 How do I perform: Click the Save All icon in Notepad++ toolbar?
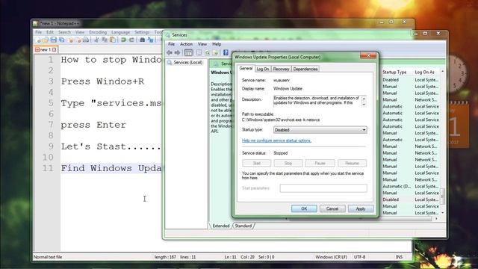61,40
